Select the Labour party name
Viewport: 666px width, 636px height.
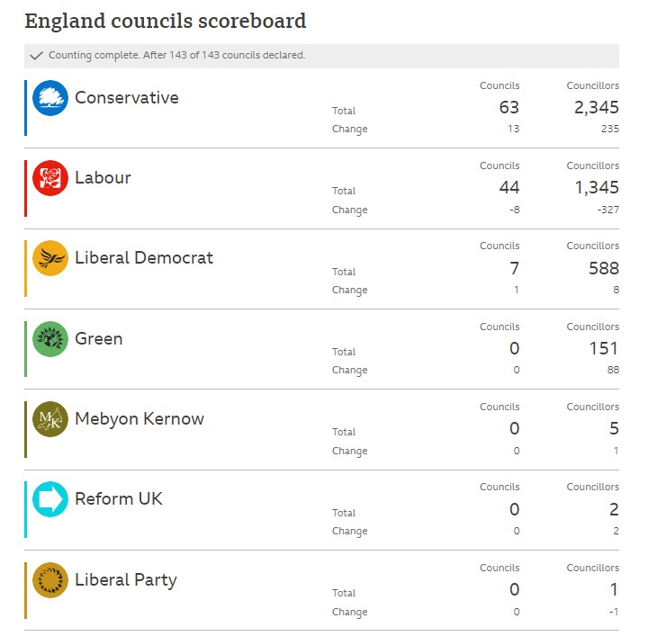coord(103,178)
